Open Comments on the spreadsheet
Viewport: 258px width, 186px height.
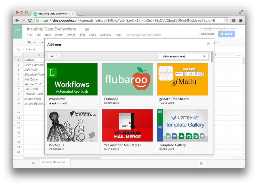click(x=207, y=34)
